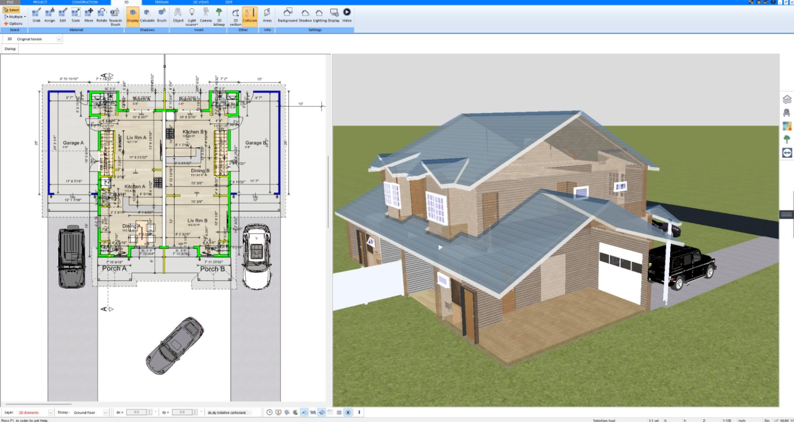Click the TeamViewer icon in right sidebar
The height and width of the screenshot is (422, 794).
787,153
